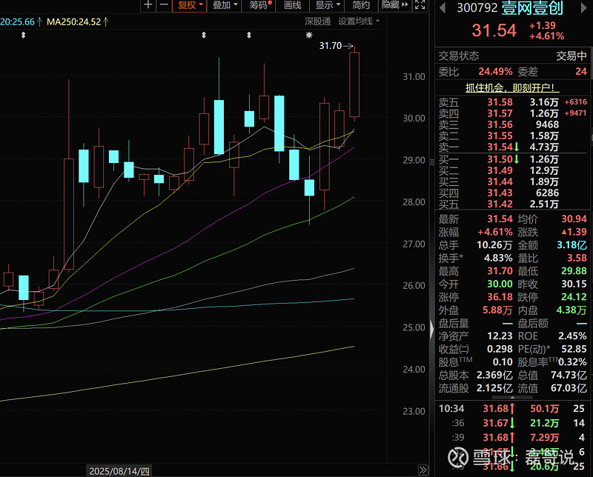Click the PE(动) value 52.85

574,349
